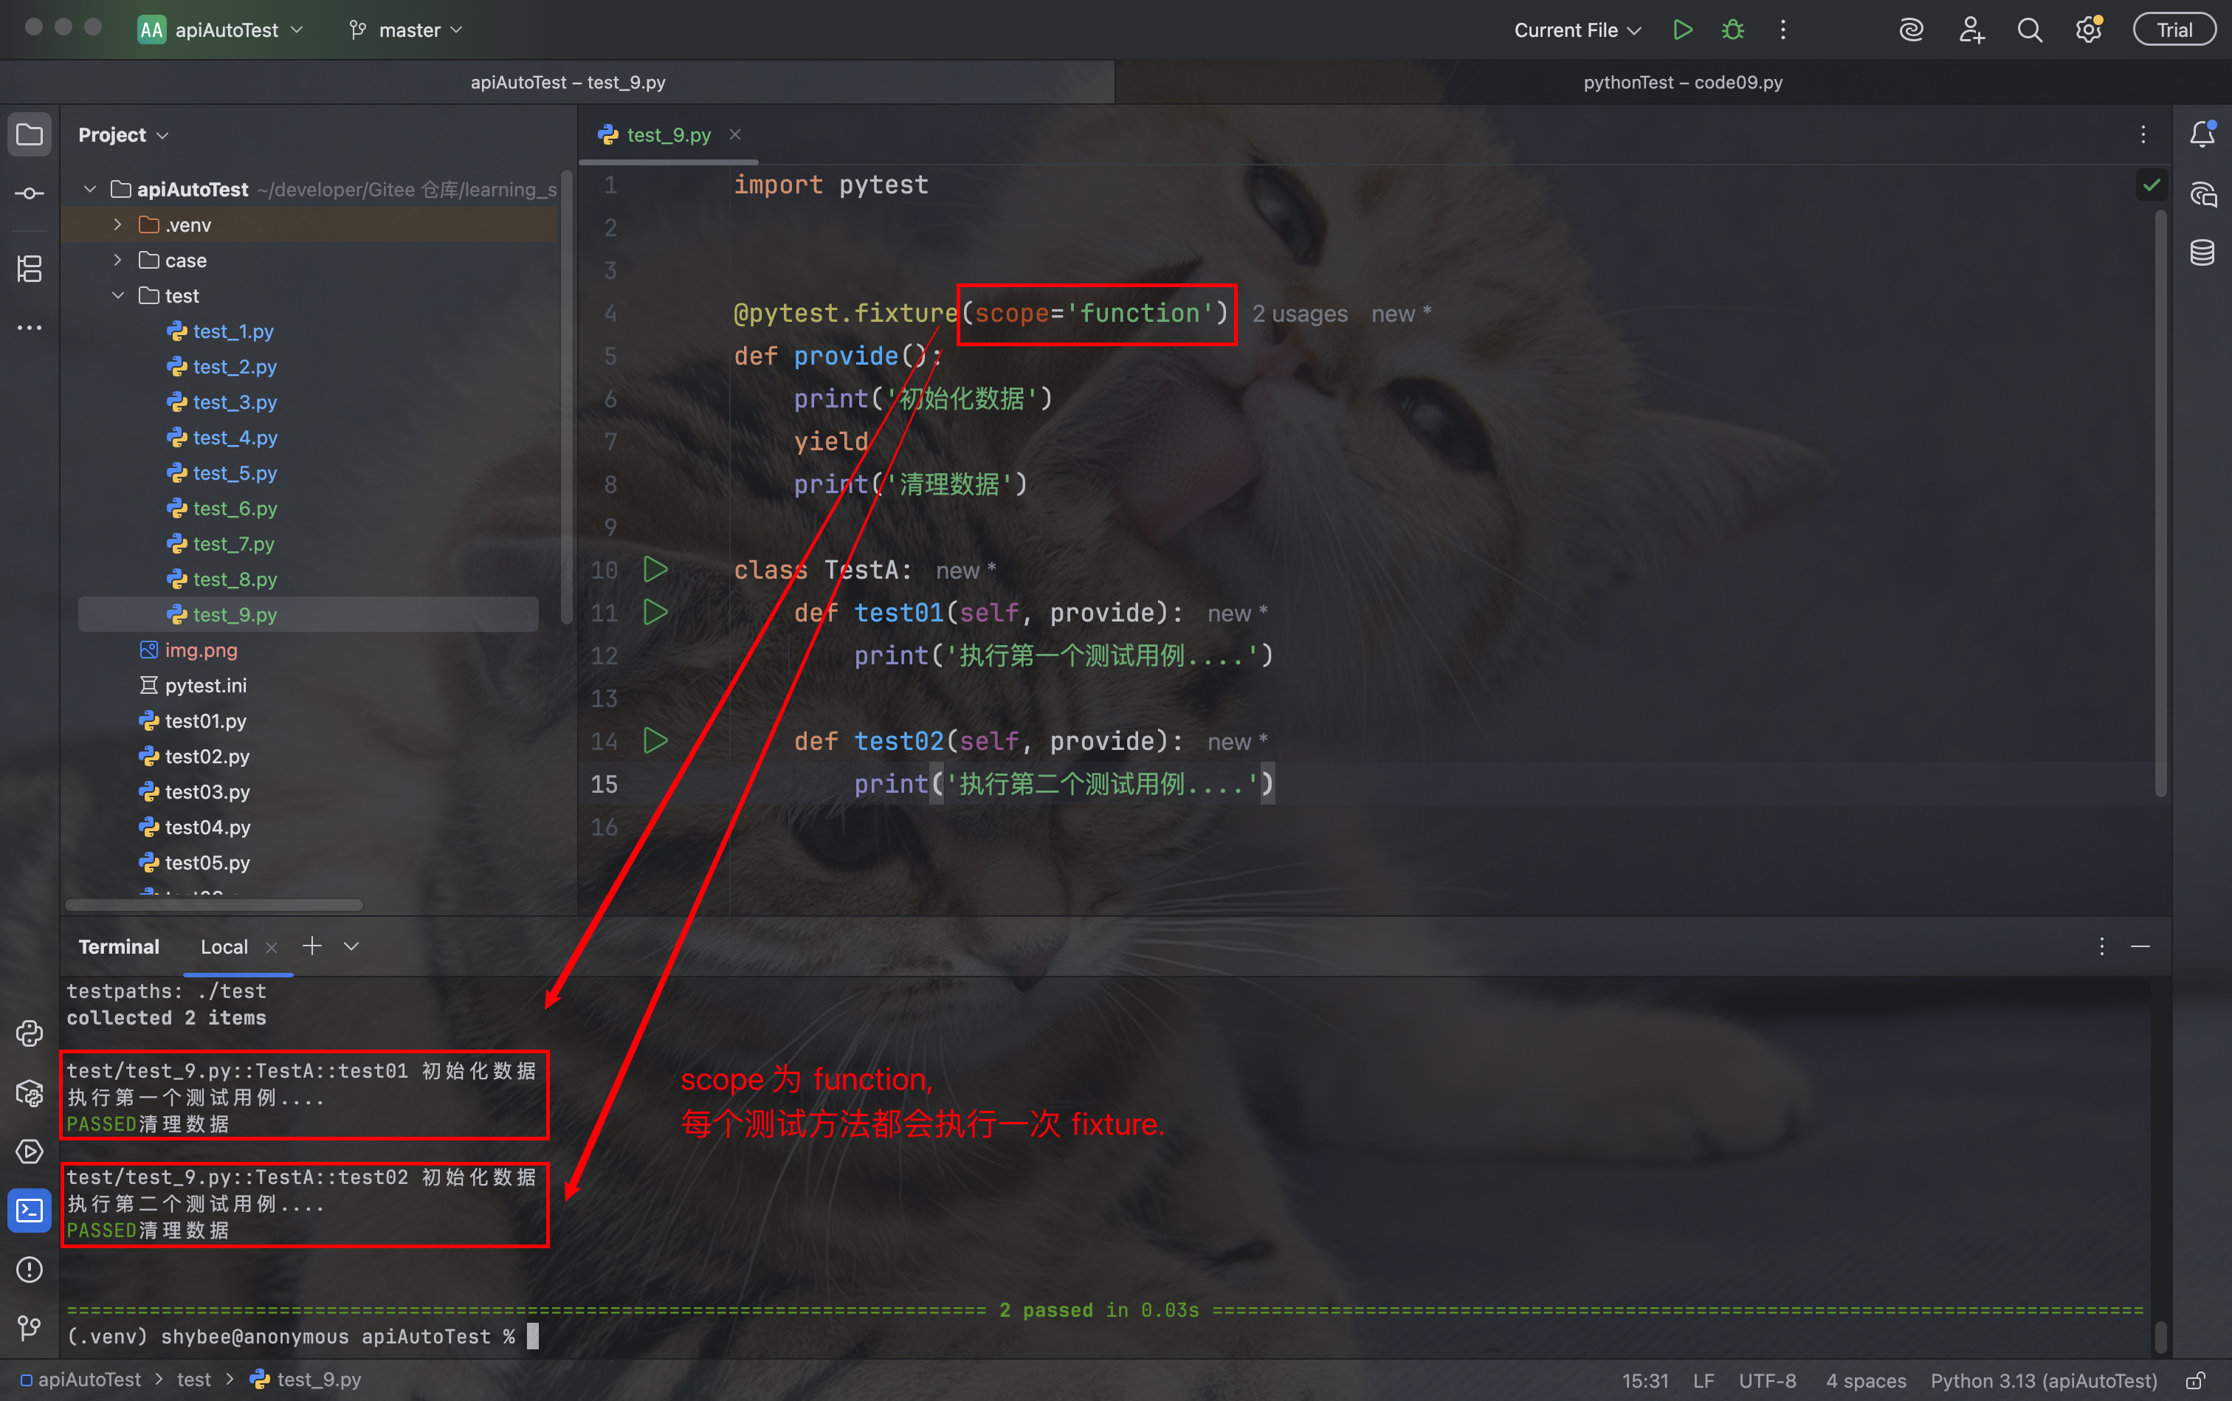The image size is (2232, 1401).
Task: Open the Python Console tool window
Action: 30,1033
